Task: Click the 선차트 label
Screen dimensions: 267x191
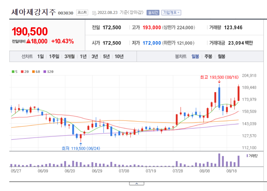Action: click(27, 56)
